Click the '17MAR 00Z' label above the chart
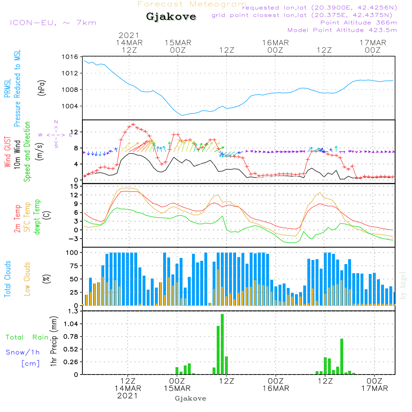This screenshot has width=412, height=412. [x=373, y=46]
